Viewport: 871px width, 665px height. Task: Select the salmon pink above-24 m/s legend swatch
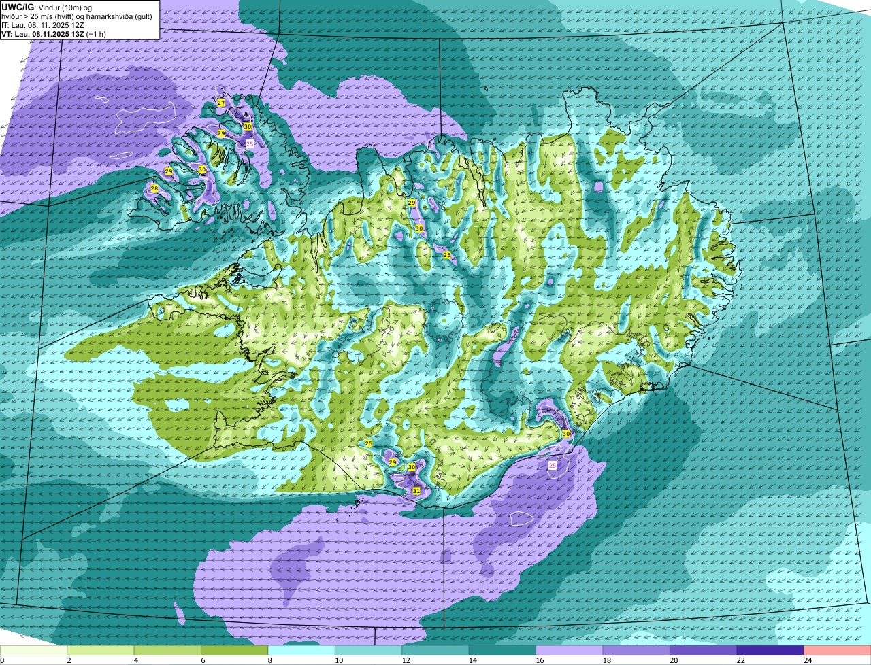pos(837,651)
